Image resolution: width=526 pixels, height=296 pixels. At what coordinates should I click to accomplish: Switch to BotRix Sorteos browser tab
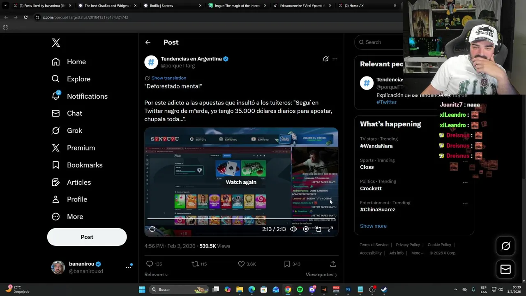[173, 6]
